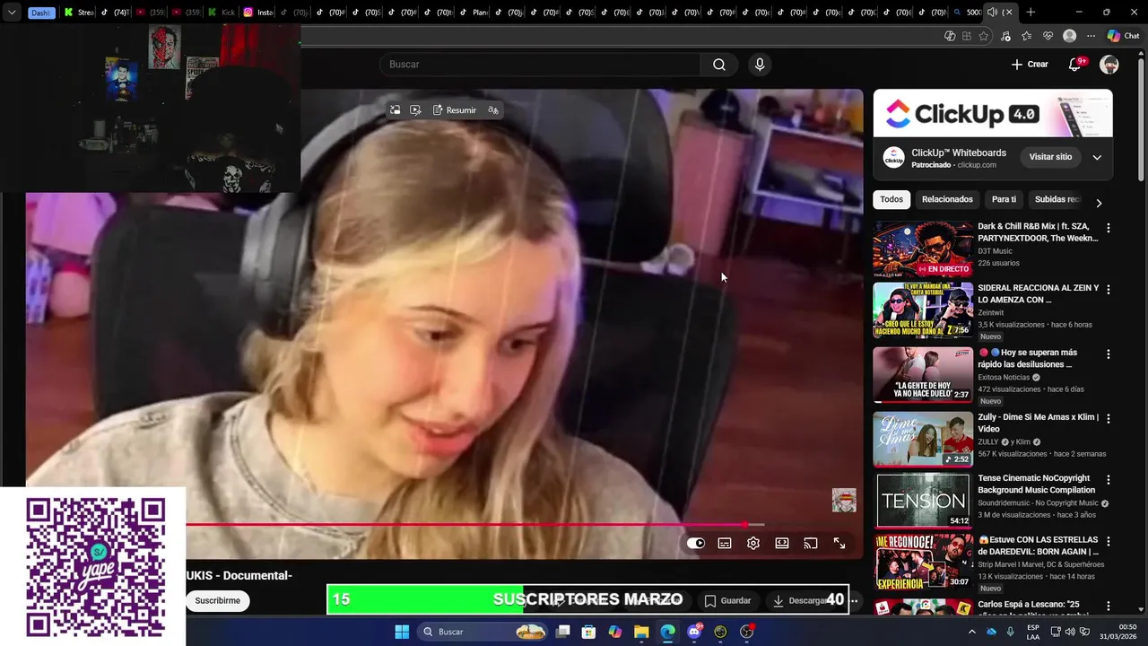
Task: Open the ClickUp 4.0 ad banner
Action: [993, 113]
